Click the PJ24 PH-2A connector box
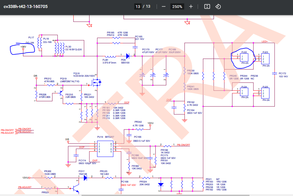Image resolution: width=293 pixels, height=196 pixels. click(244, 92)
